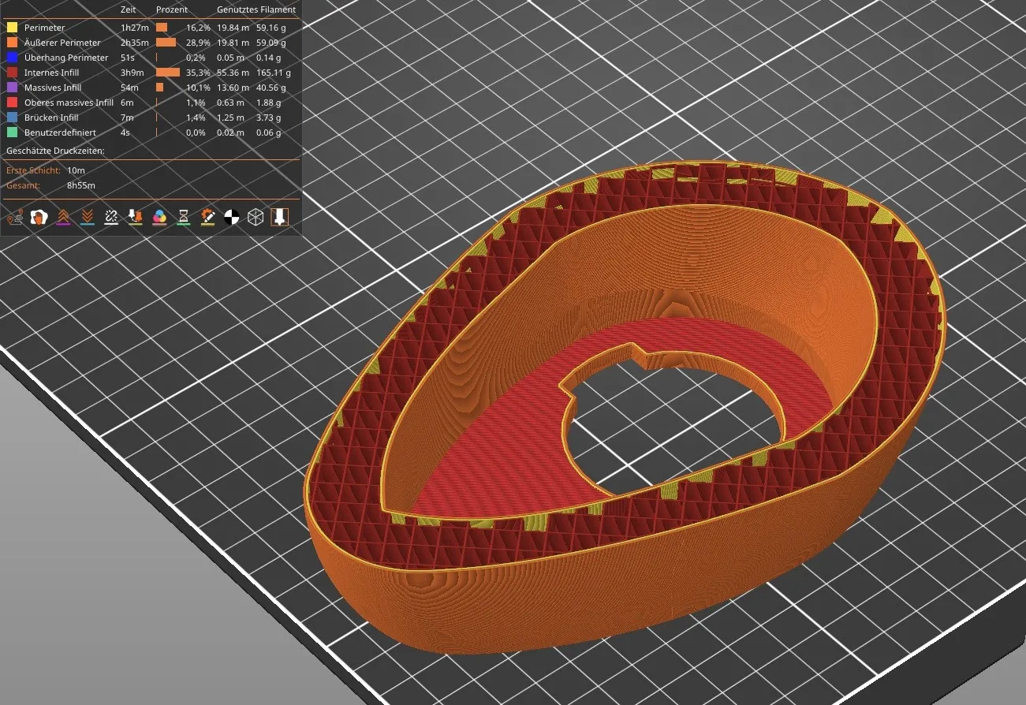Click the Internes Infill percentage bar
Screen dimensions: 1026x705
coord(168,73)
